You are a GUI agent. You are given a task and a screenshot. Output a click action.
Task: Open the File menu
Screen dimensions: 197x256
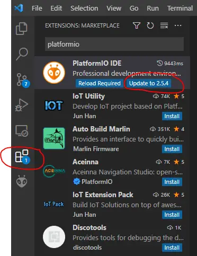[x=37, y=8]
